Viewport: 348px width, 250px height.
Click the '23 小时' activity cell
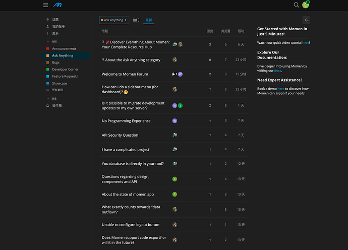(241, 59)
